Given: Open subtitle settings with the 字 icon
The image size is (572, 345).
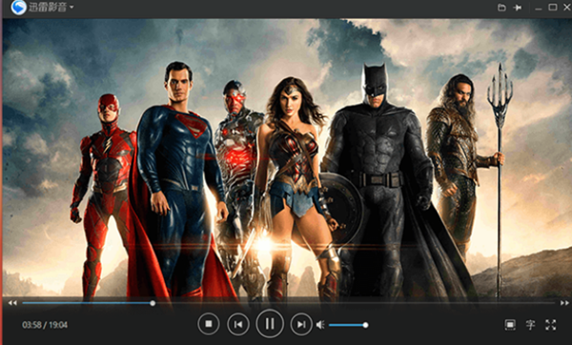Looking at the screenshot, I should pos(530,325).
